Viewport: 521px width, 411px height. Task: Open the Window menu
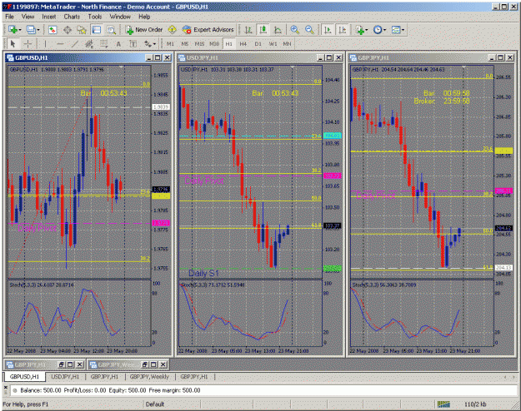[120, 17]
